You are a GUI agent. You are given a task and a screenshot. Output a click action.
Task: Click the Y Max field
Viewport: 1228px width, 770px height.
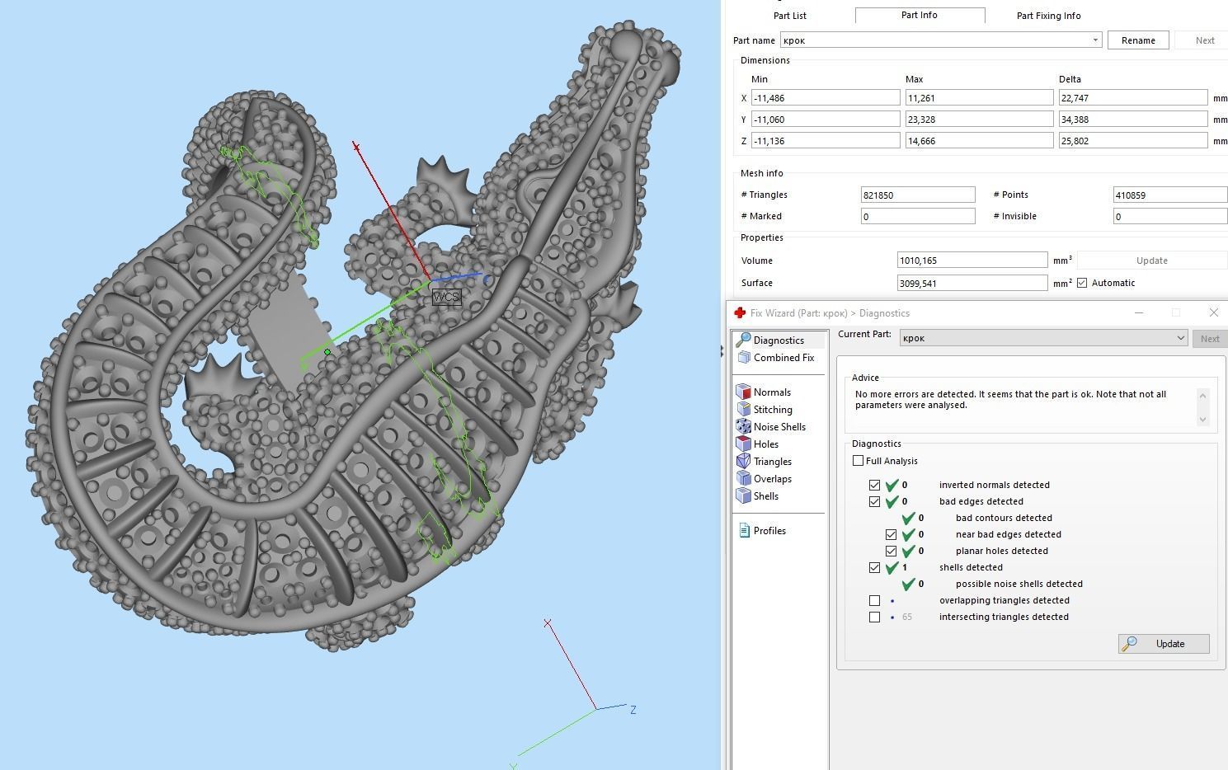coord(979,119)
